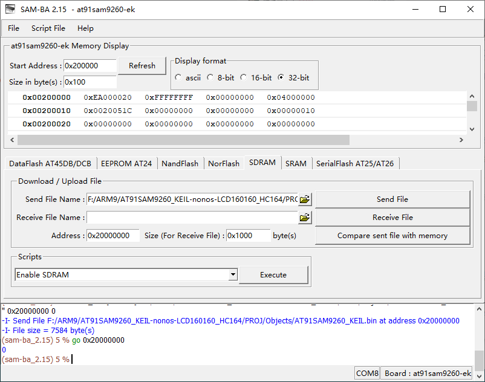Click memory value 0x00000010

pos(291,111)
